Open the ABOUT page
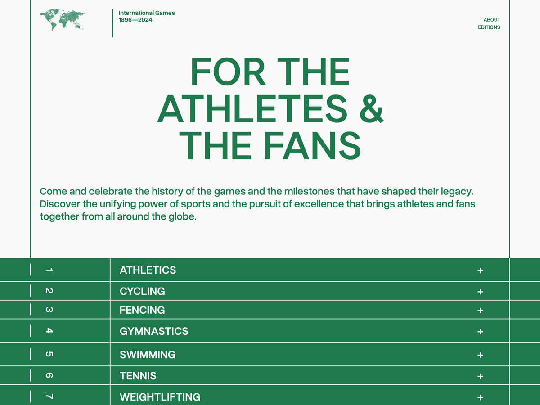This screenshot has width=540, height=405. pos(492,20)
